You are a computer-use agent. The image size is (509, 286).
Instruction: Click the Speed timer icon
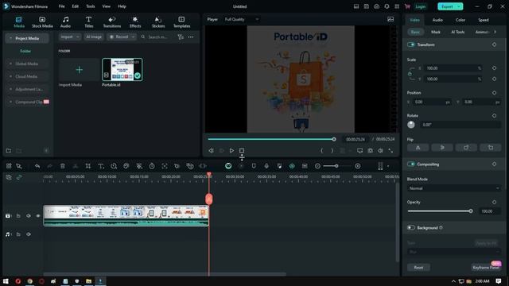coord(152,166)
